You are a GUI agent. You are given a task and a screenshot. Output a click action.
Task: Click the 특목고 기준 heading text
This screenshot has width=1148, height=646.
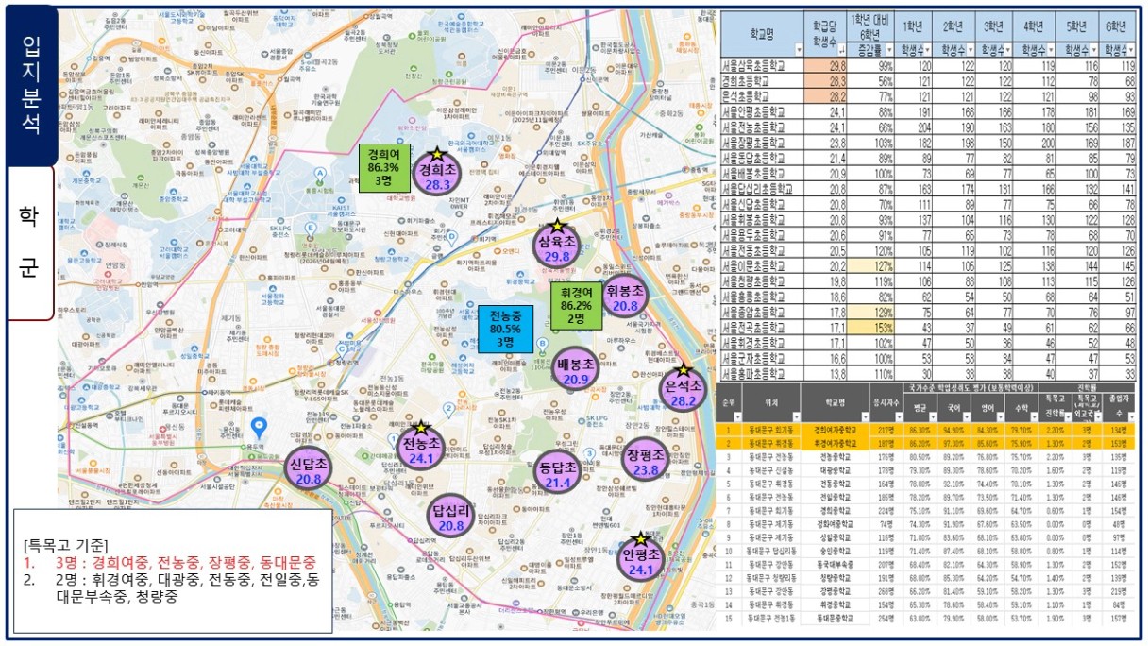pyautogui.click(x=65, y=545)
